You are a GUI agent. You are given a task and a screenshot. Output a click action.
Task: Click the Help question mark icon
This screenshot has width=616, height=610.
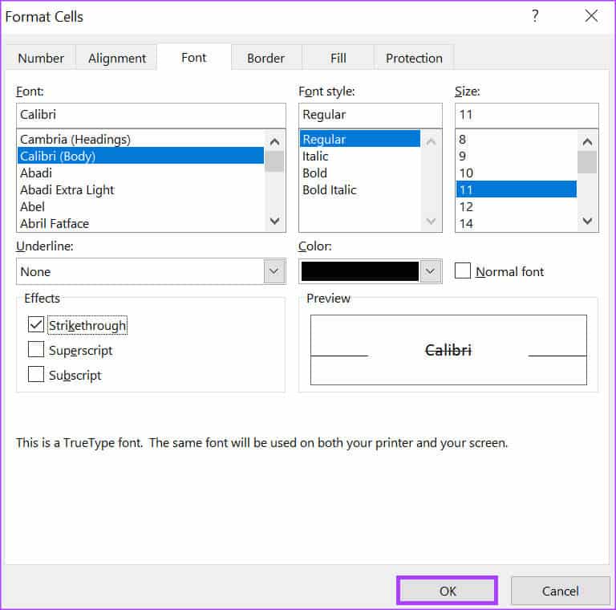[535, 16]
